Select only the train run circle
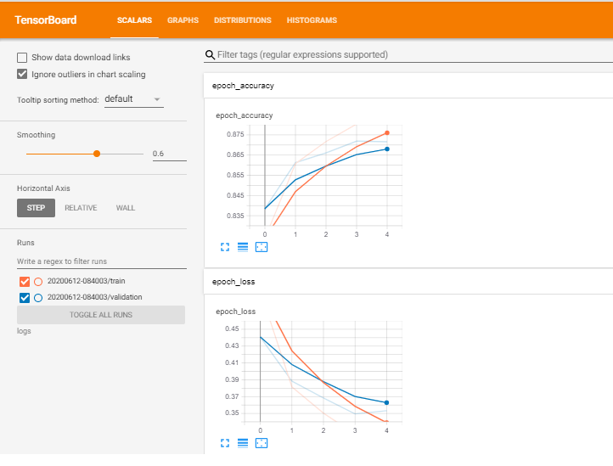The width and height of the screenshot is (613, 466). pyautogui.click(x=38, y=282)
